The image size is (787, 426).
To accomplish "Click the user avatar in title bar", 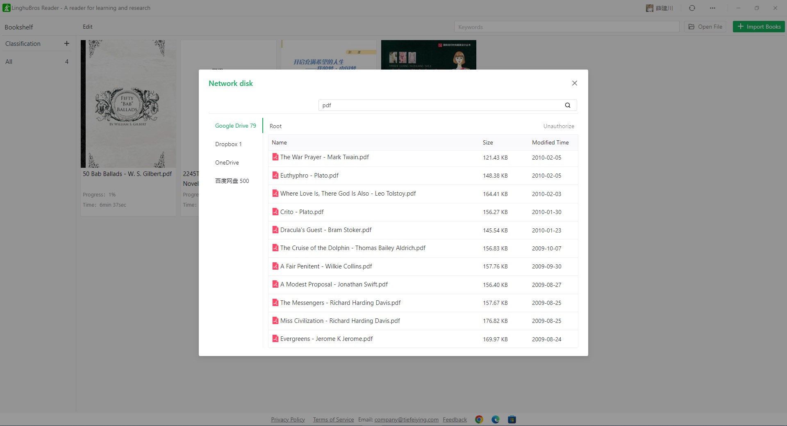I will pyautogui.click(x=650, y=8).
